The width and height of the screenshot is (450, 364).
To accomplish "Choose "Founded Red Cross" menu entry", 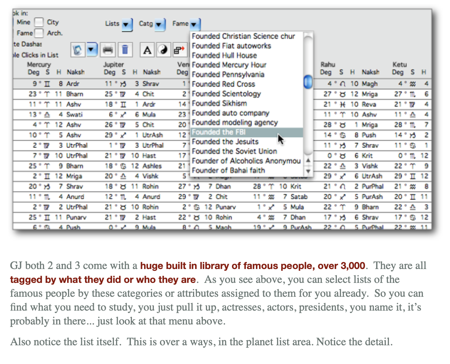I will coord(223,84).
